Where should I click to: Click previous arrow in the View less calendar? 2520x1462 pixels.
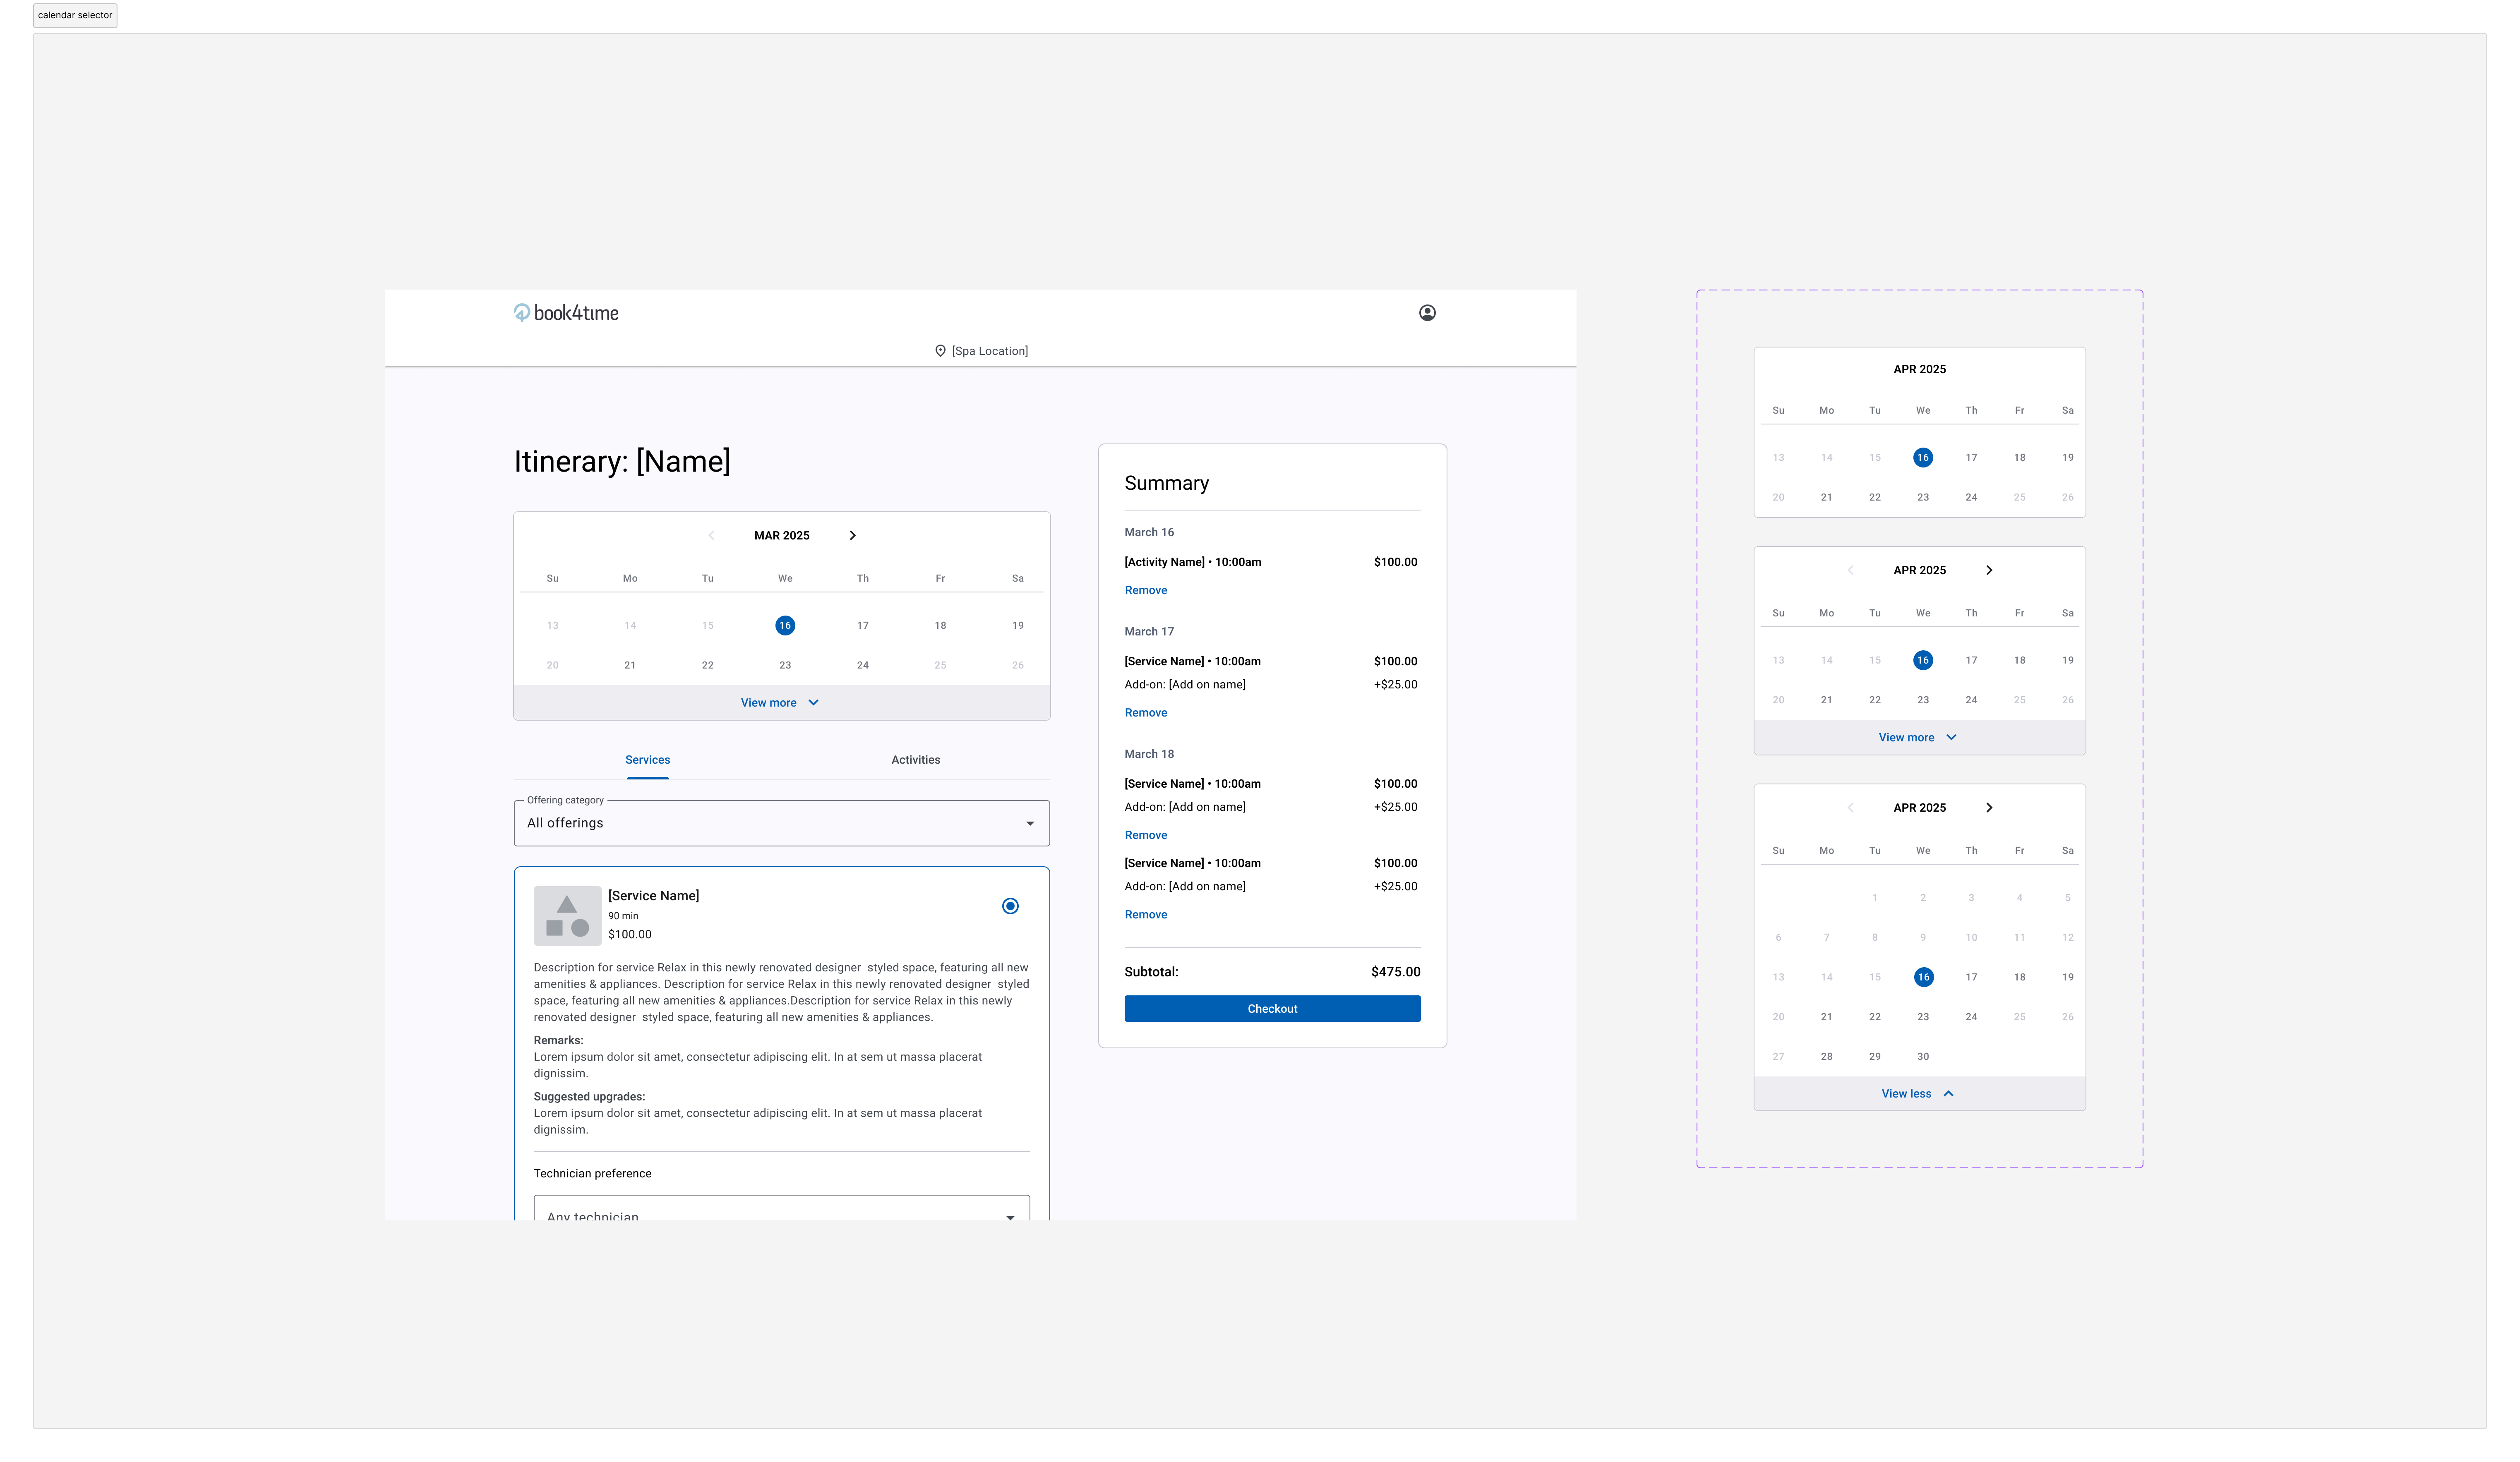pos(1850,808)
